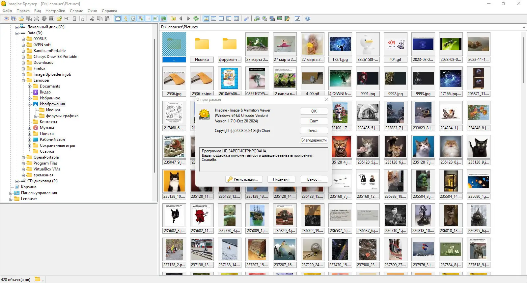527x283 pixels.
Task: Click the trash can delete icon
Action: coord(74,19)
